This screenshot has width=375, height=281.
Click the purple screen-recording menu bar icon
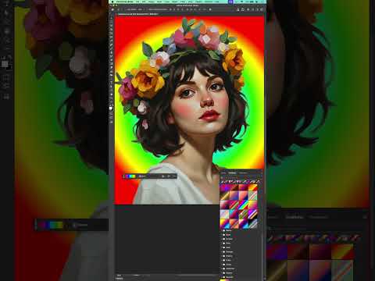click(x=230, y=2)
